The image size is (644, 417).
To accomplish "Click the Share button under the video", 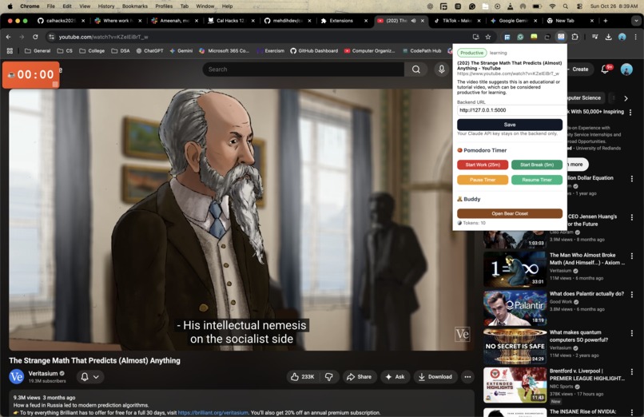I will click(359, 377).
